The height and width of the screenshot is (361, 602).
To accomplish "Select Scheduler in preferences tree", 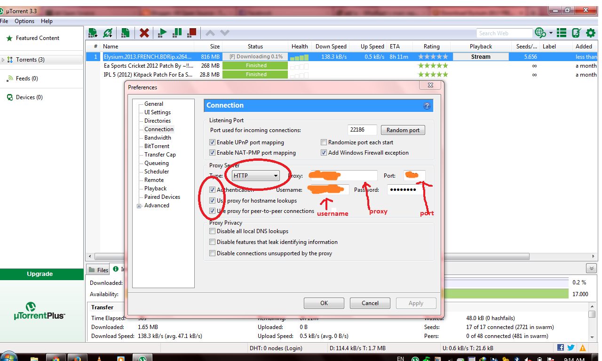I will click(157, 172).
